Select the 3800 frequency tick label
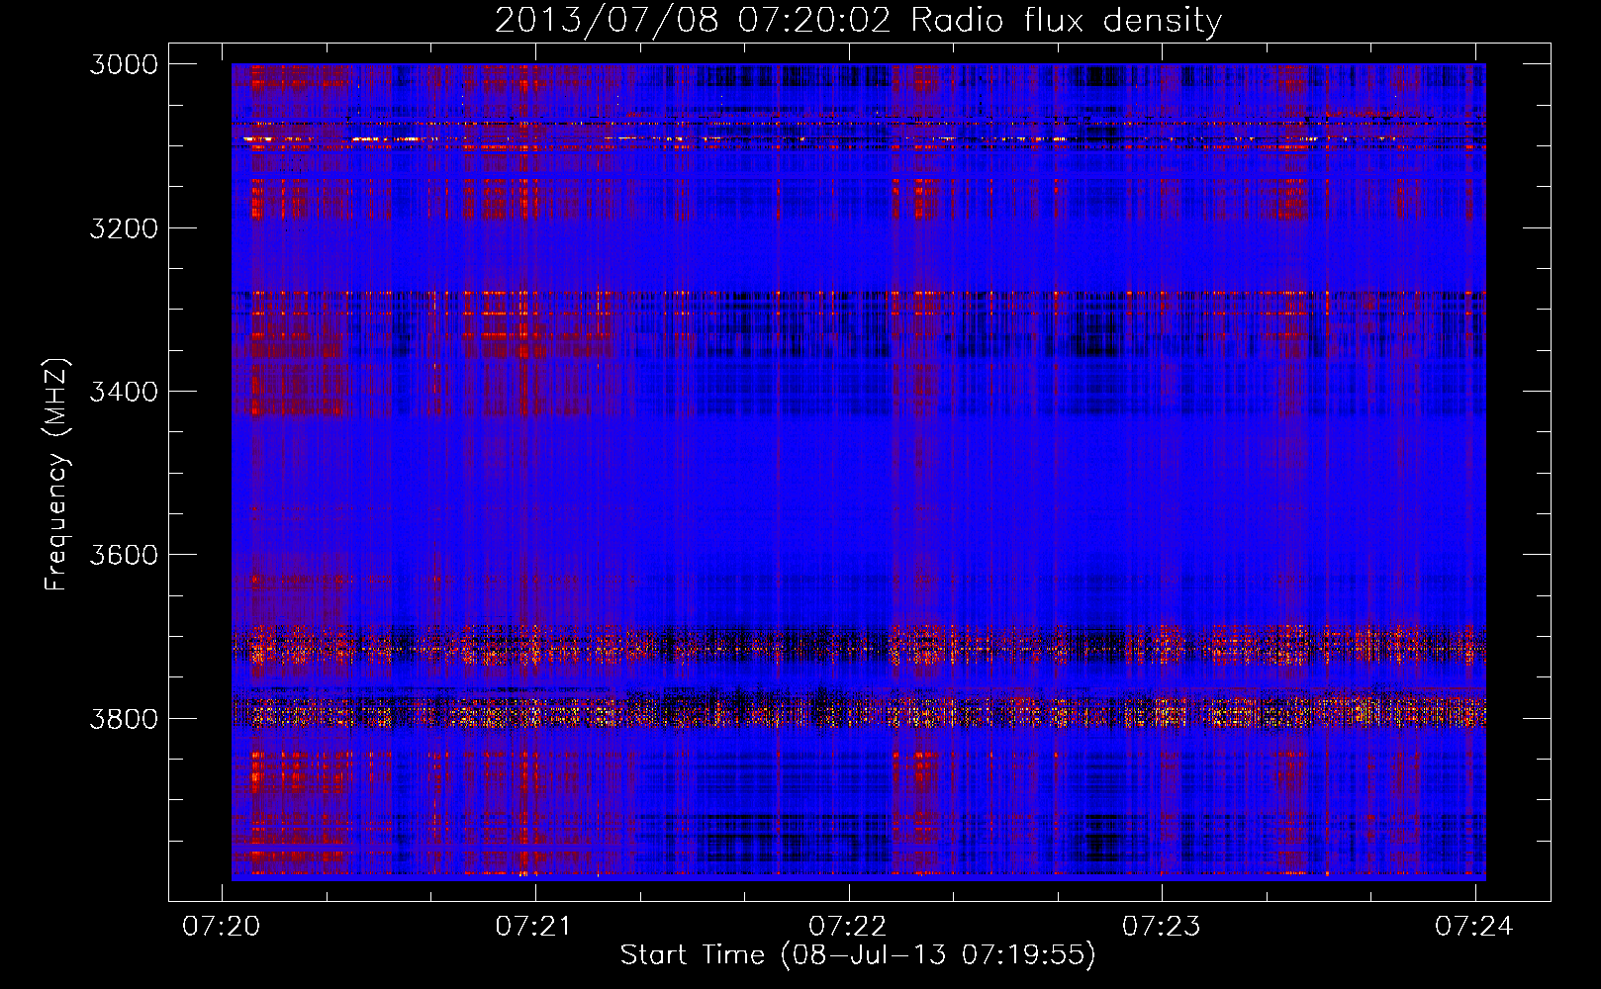This screenshot has height=989, width=1601. click(x=124, y=718)
